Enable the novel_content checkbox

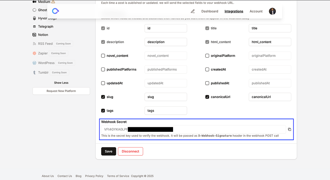pyautogui.click(x=103, y=56)
